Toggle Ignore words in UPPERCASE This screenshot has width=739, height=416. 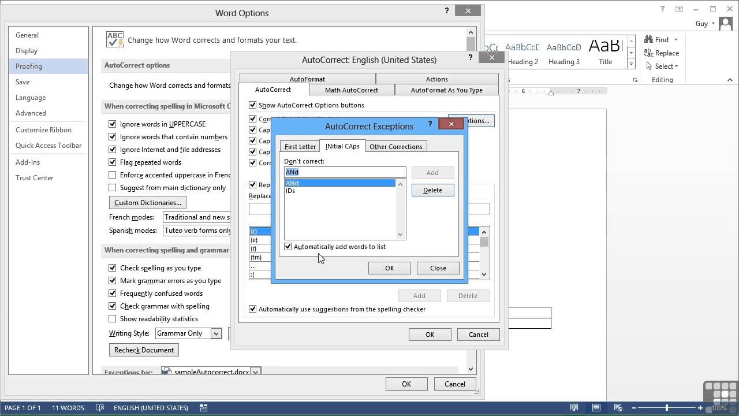click(x=113, y=124)
